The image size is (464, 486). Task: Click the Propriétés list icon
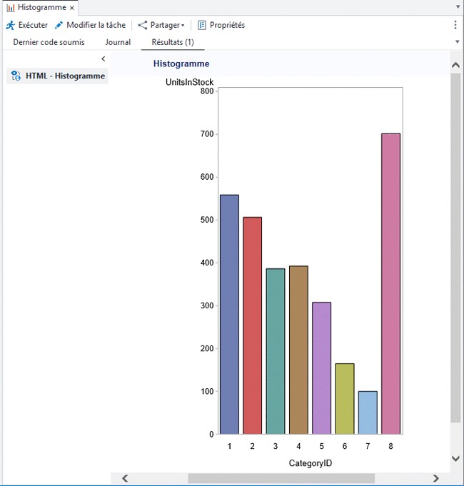coord(202,25)
